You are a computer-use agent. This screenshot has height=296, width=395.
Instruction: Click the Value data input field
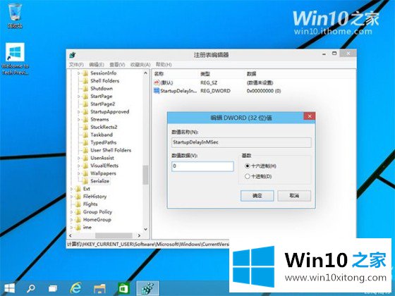(202, 166)
